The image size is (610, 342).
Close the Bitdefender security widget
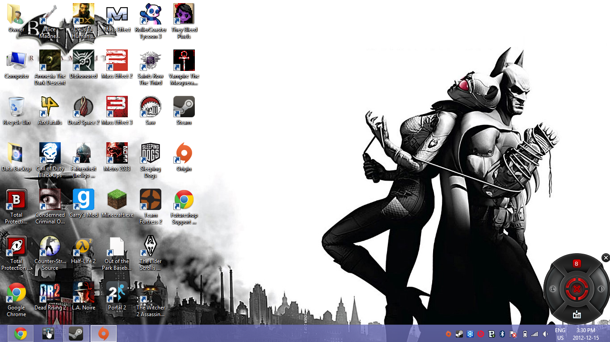(606, 258)
